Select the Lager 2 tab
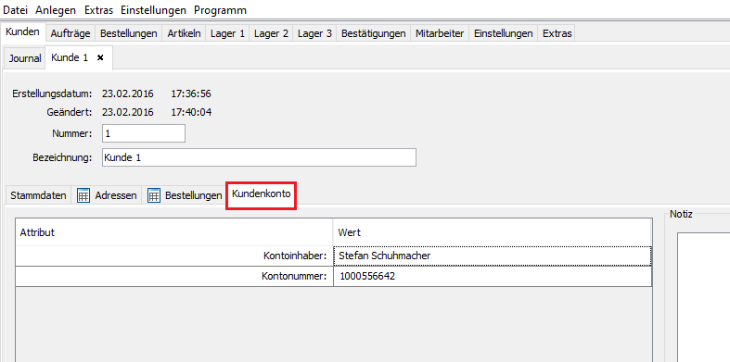The width and height of the screenshot is (730, 362). (271, 33)
